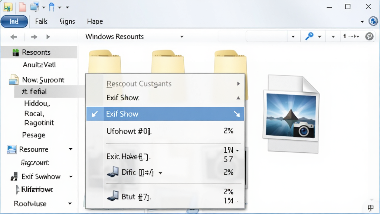Open the third folder in the file view
380x214 pixels.
pos(230,62)
